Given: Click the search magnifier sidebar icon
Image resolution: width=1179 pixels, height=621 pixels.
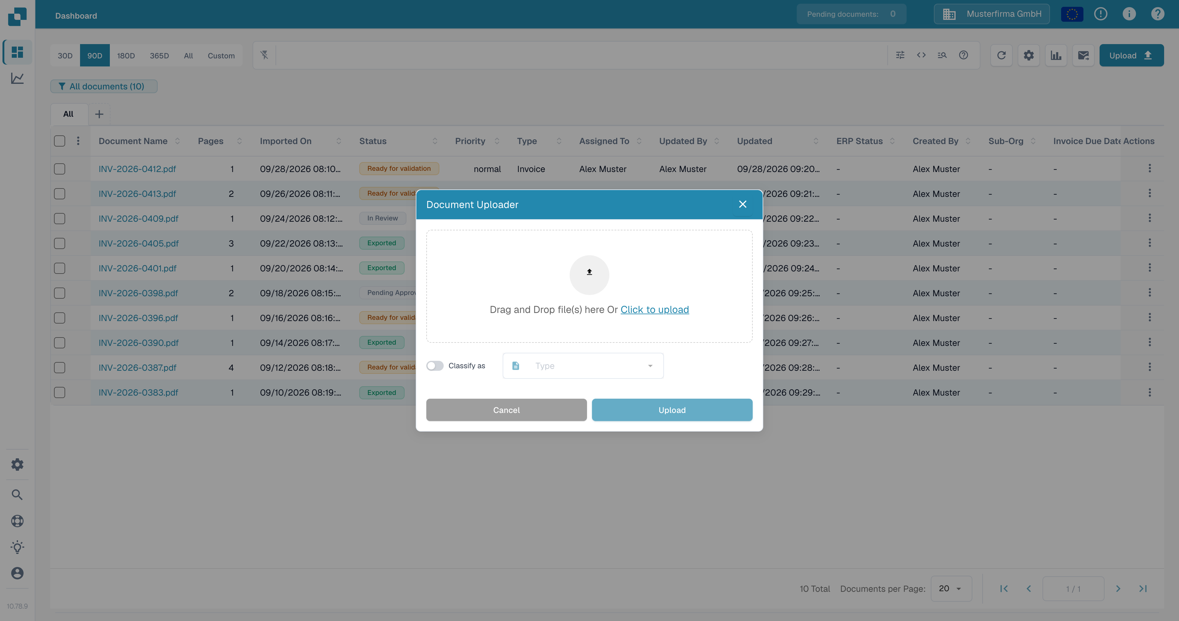Looking at the screenshot, I should (17, 495).
